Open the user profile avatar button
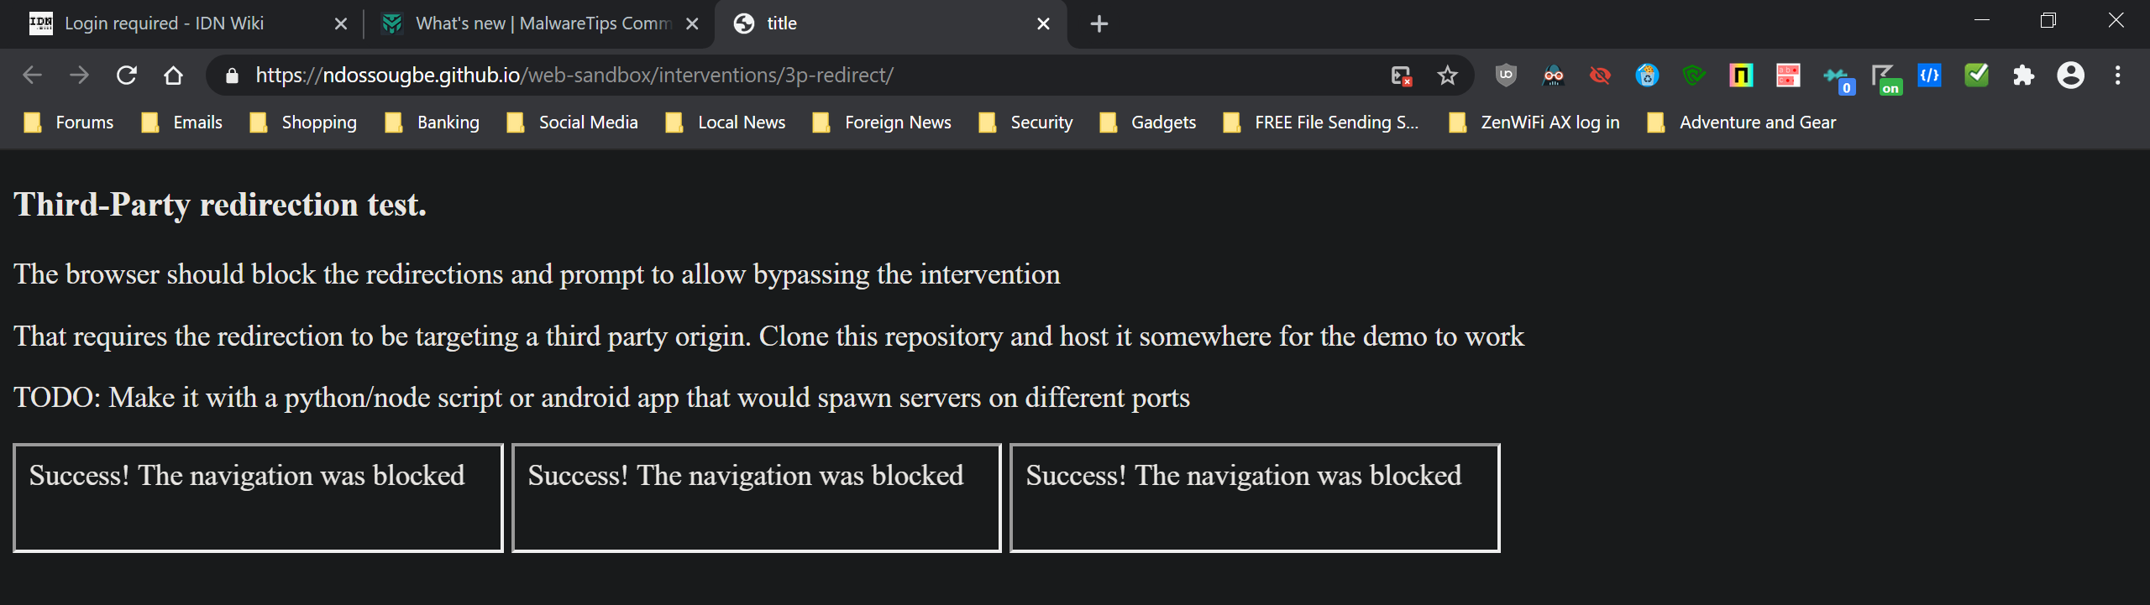The width and height of the screenshot is (2150, 605). click(x=2070, y=76)
